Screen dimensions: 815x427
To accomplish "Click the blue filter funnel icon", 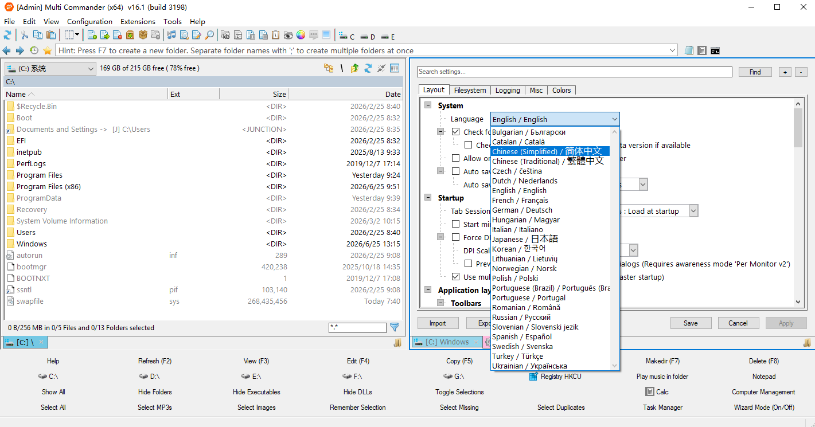I will (x=395, y=327).
